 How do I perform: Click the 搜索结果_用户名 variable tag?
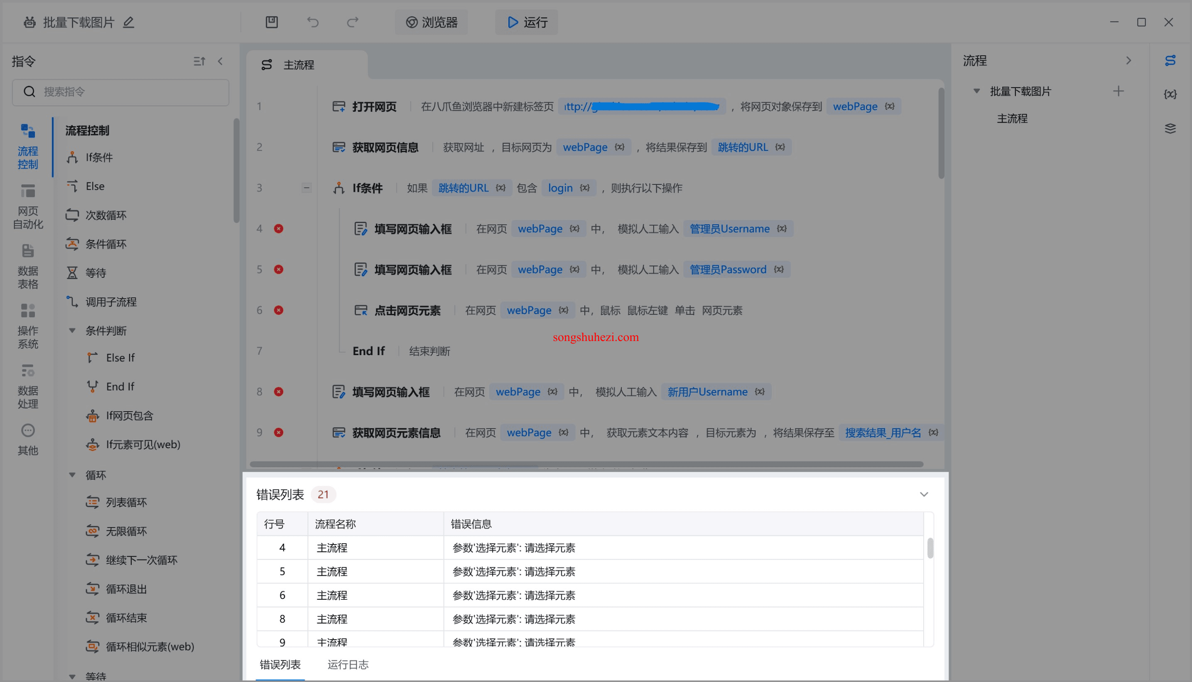pyautogui.click(x=891, y=432)
